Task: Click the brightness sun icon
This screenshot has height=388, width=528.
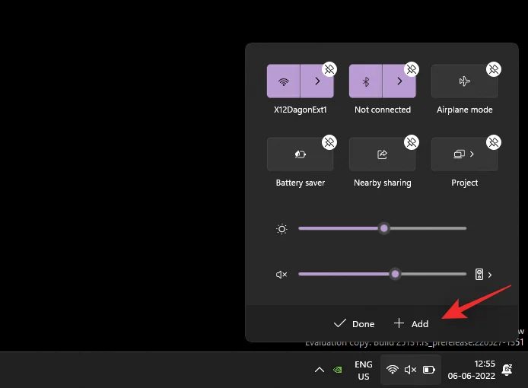Action: [x=281, y=229]
